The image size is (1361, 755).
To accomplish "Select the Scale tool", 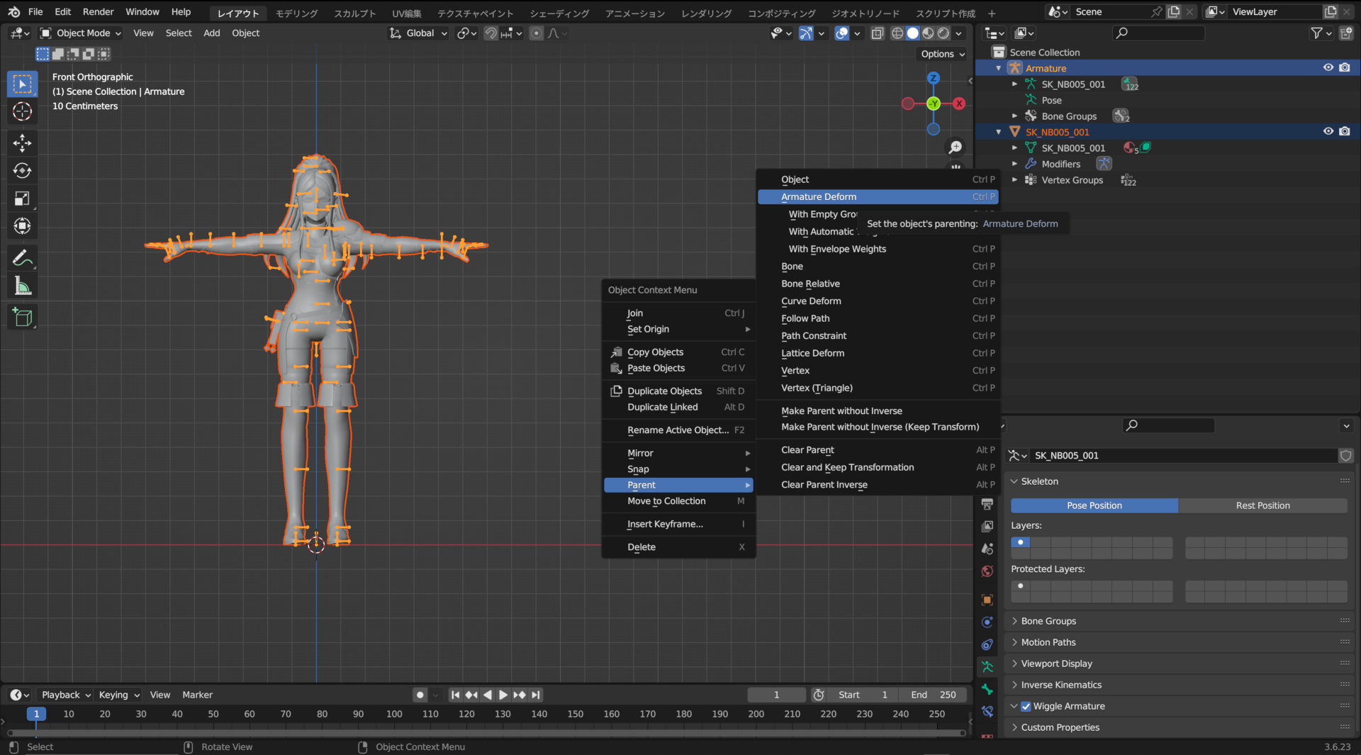I will click(22, 198).
